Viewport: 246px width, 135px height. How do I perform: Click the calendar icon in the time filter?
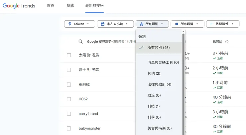click(103, 24)
